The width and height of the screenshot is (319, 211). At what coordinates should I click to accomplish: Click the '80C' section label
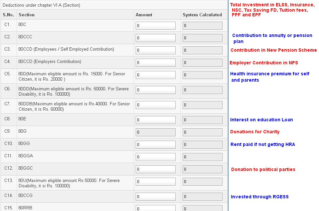[22, 24]
